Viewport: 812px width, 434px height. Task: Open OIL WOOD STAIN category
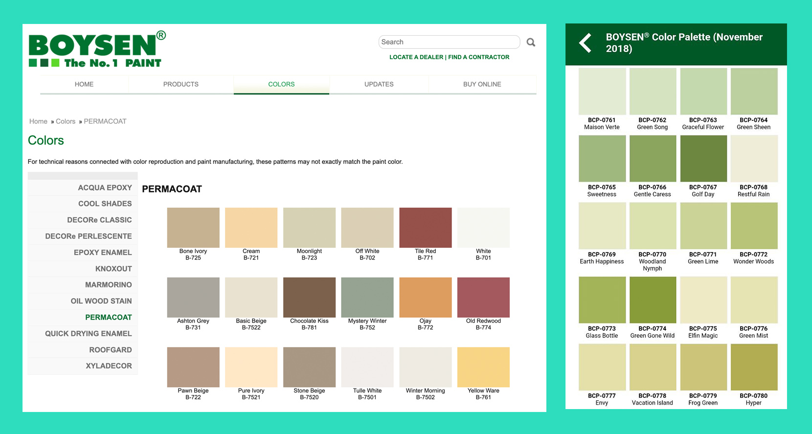tap(83, 301)
